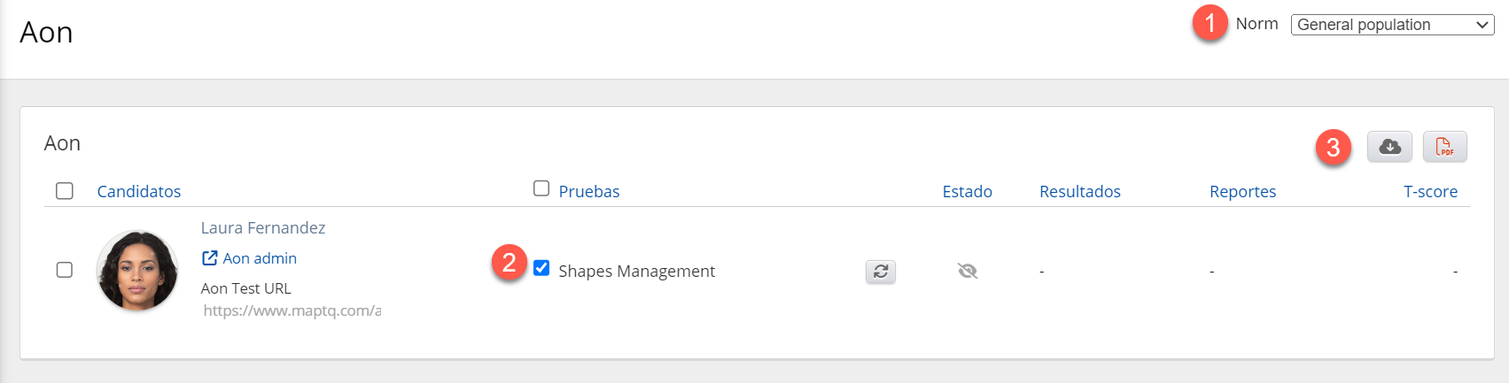
Task: Click the Estado column header
Action: tap(967, 191)
